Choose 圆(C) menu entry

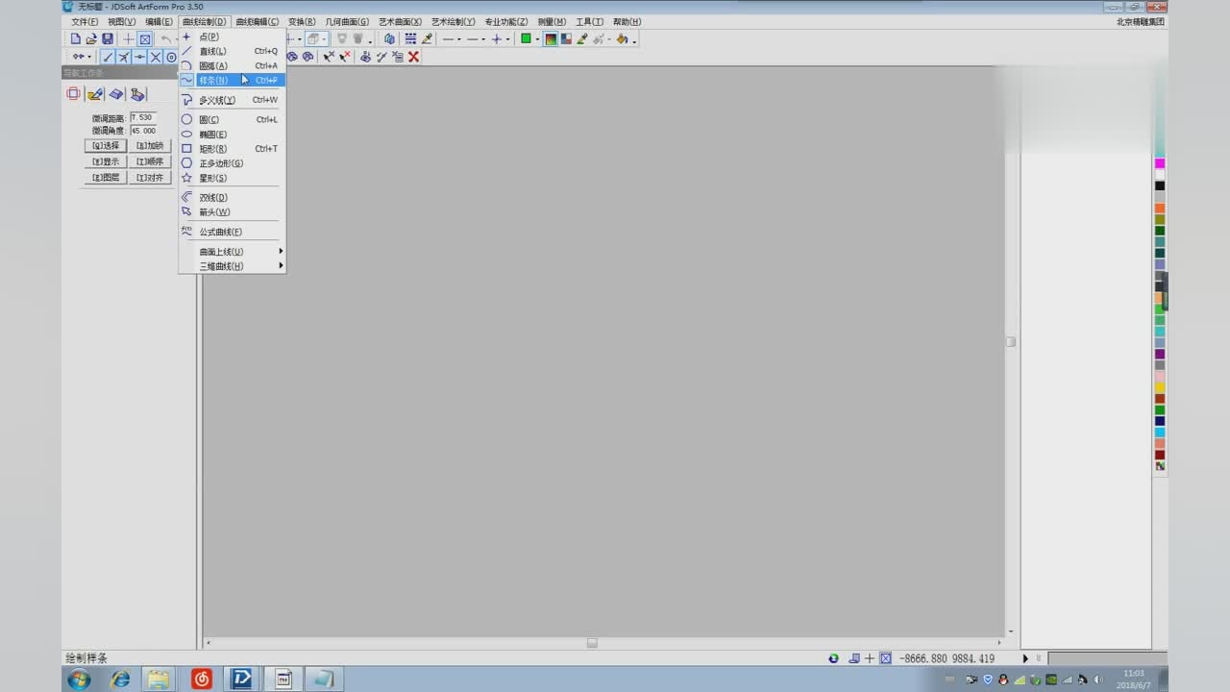click(x=232, y=120)
